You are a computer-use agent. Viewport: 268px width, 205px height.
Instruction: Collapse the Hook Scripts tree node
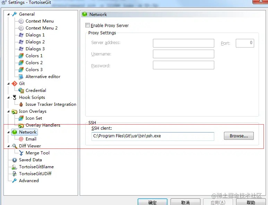tap(8, 97)
